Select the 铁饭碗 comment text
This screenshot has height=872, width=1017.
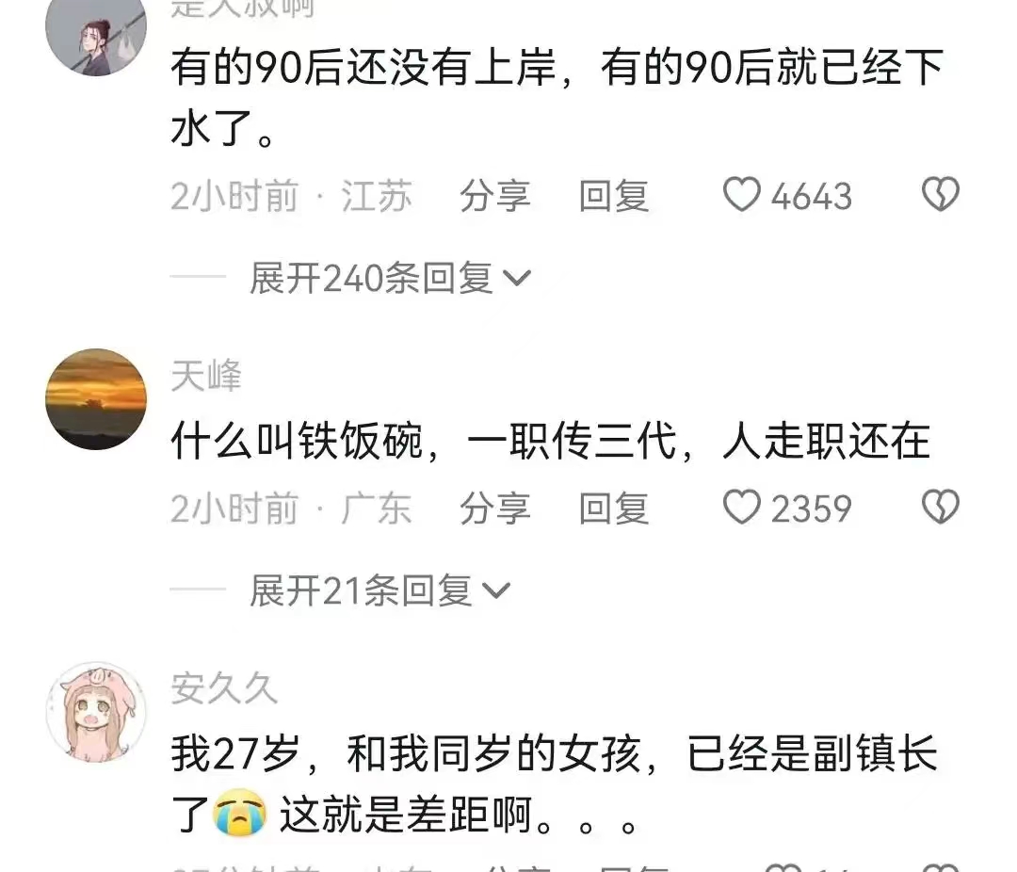pos(551,442)
